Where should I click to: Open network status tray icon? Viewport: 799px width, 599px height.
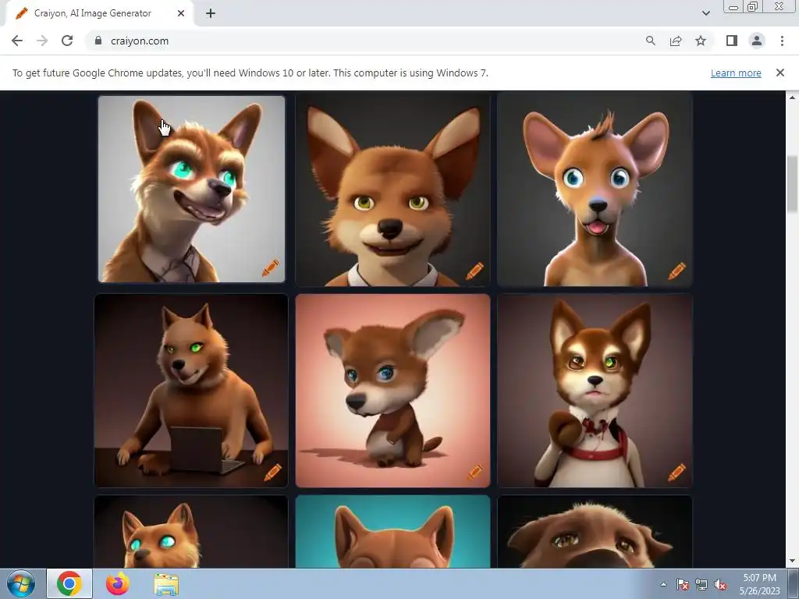701,584
